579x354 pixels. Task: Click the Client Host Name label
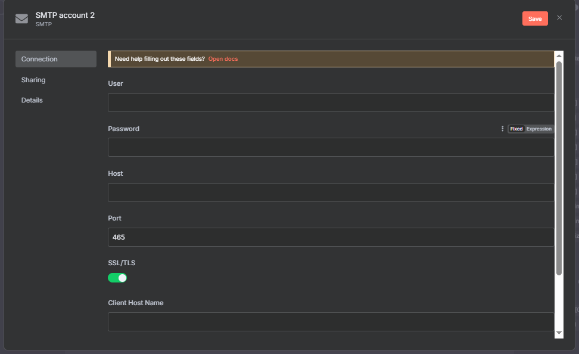click(136, 303)
